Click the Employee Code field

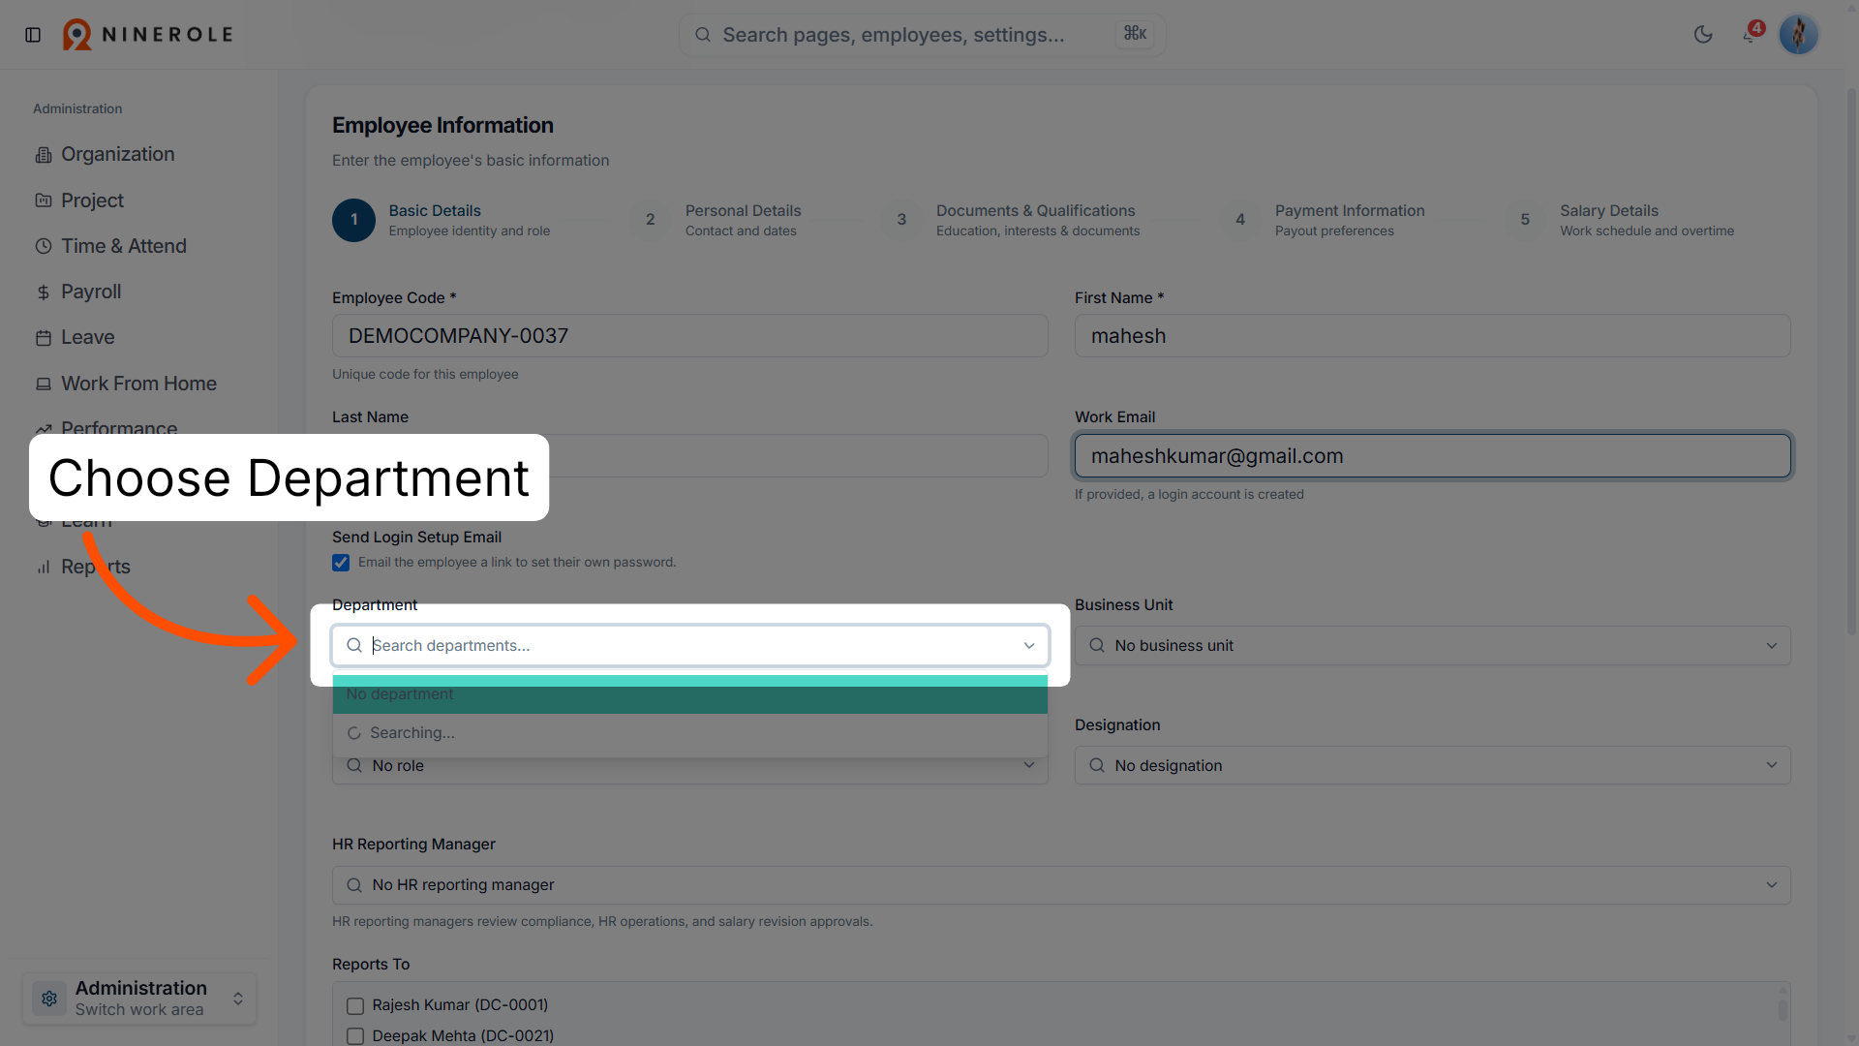(x=689, y=336)
